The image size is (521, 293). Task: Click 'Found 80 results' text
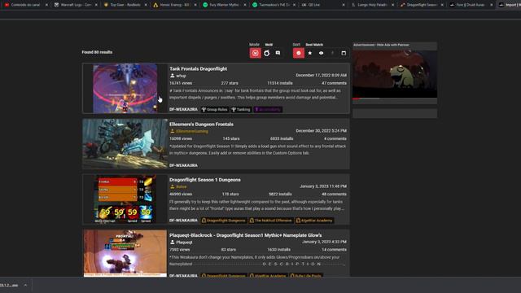click(97, 52)
